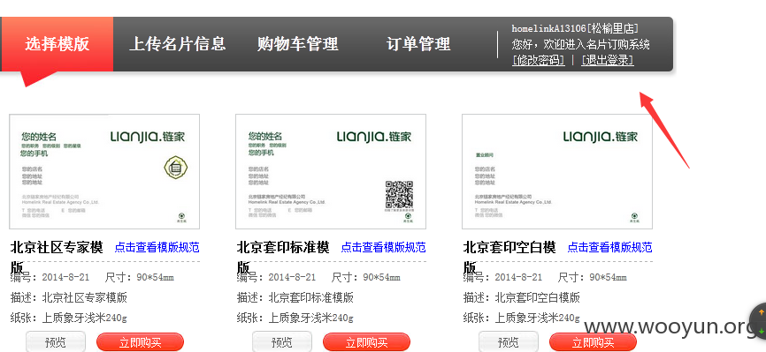This screenshot has width=766, height=352.
Task: Select the 北京套印空白模版 title text
Action: pos(509,258)
